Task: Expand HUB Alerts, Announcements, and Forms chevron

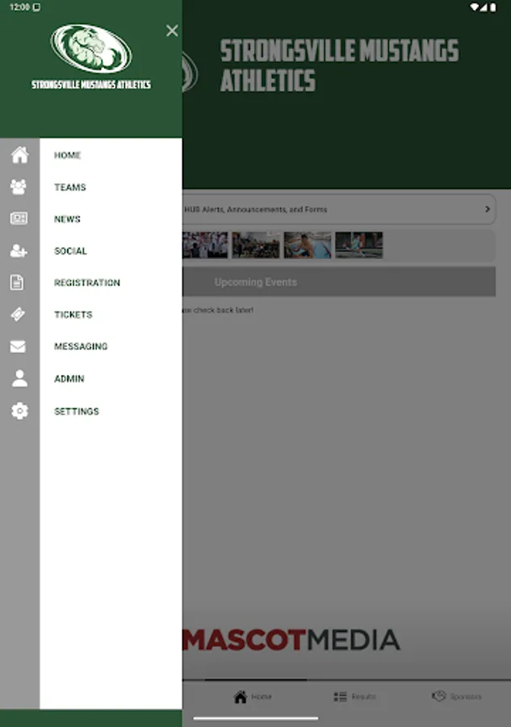Action: pos(488,209)
